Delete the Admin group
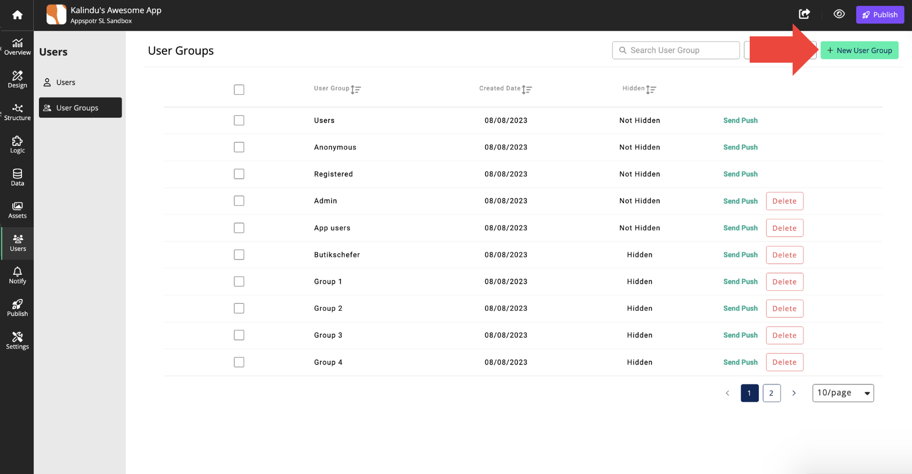Viewport: 912px width, 474px height. pos(785,201)
